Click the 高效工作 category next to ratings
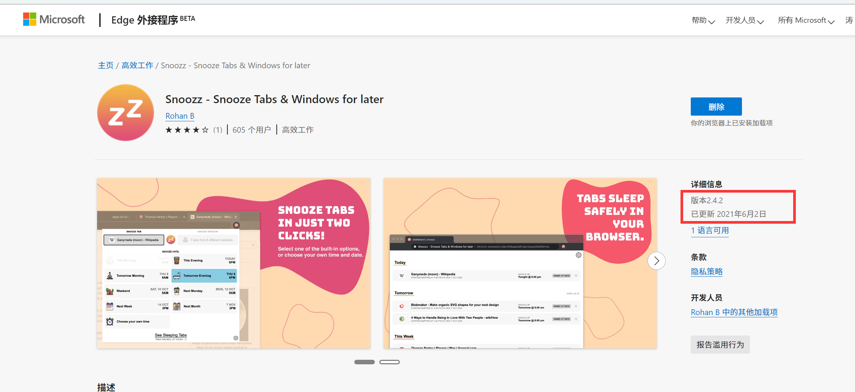The height and width of the screenshot is (392, 855). point(298,130)
